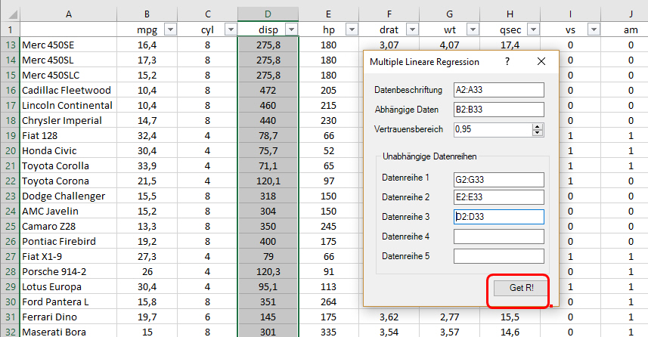This screenshot has width=648, height=337.
Task: Expand the hp column filter arrow
Action: click(x=350, y=29)
